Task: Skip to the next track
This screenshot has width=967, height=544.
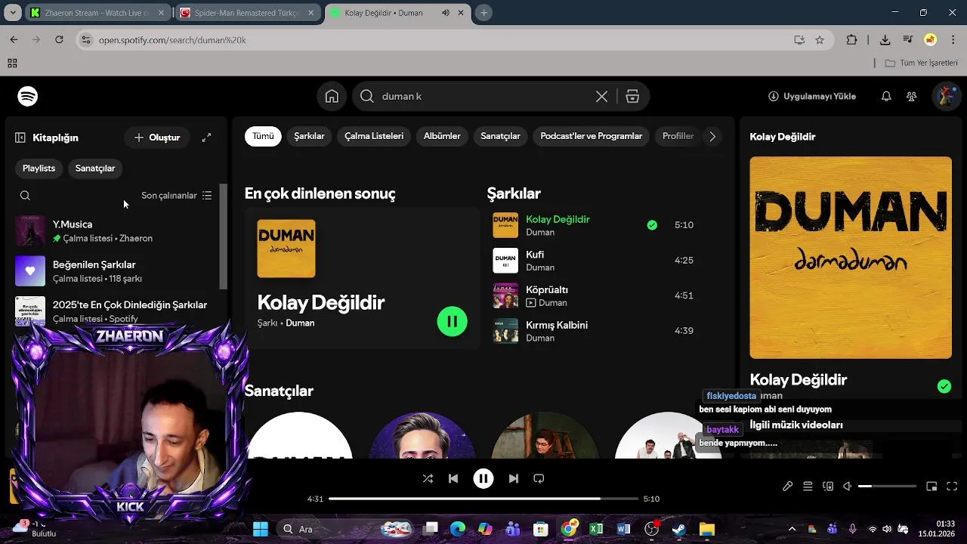Action: [x=514, y=478]
